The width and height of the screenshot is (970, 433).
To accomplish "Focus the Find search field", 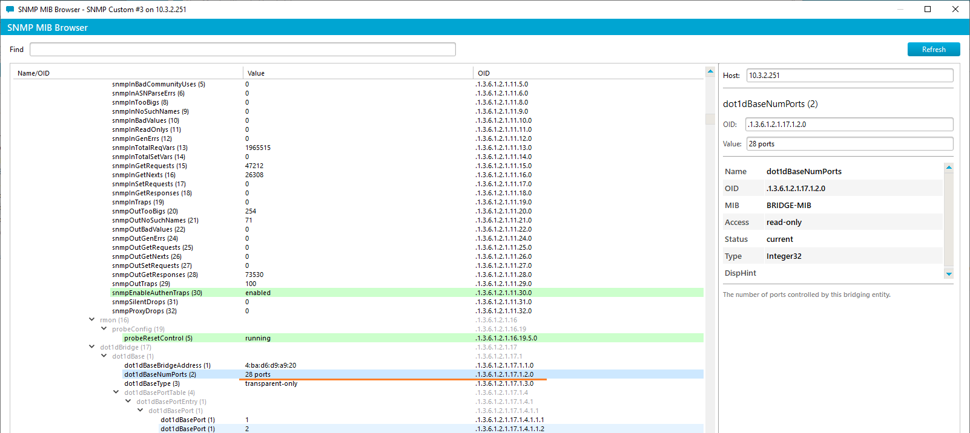I will 243,50.
